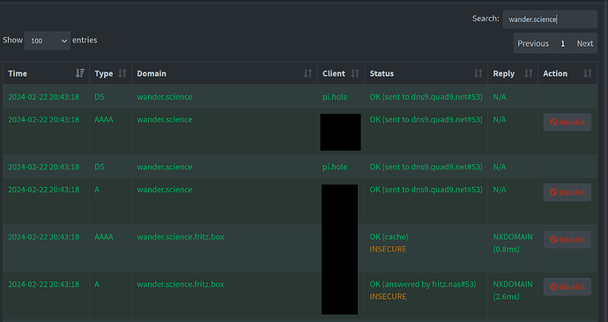Sort by Time column sort icon
The width and height of the screenshot is (608, 322).
tap(80, 73)
